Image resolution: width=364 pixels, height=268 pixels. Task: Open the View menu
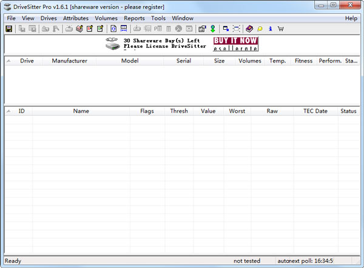[28, 18]
